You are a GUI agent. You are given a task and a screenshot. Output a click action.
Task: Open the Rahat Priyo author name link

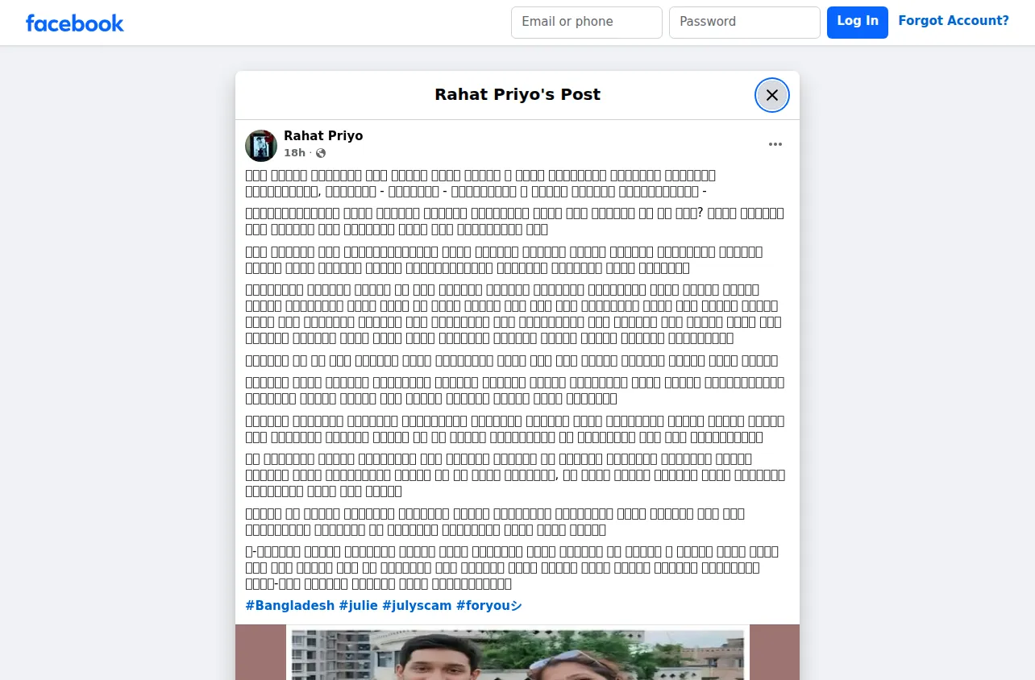323,135
